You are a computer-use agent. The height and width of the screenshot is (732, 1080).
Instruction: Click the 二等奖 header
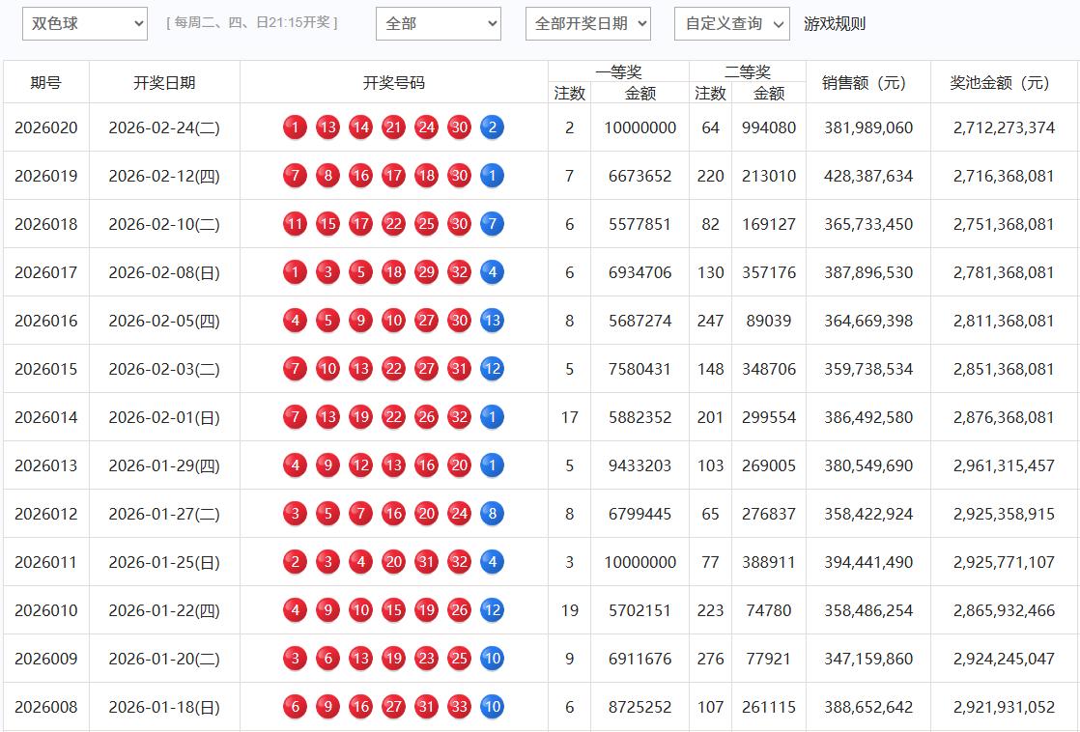pyautogui.click(x=748, y=71)
